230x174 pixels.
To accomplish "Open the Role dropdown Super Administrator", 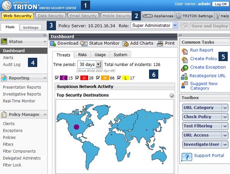I will pos(154,26).
